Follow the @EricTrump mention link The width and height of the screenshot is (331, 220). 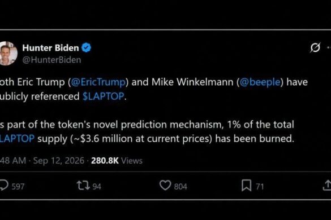point(98,82)
